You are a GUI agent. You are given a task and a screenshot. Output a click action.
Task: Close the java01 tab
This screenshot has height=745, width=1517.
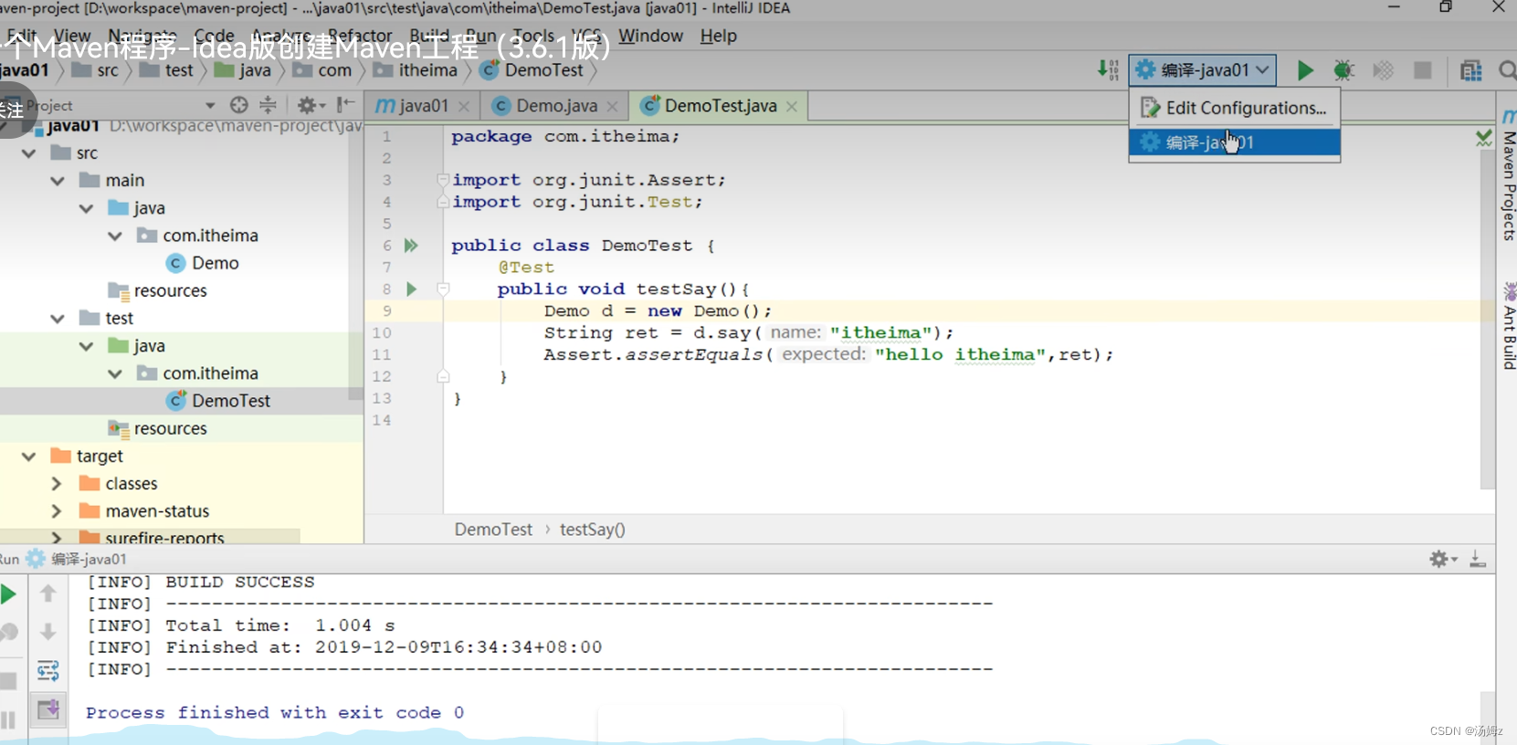click(x=464, y=107)
